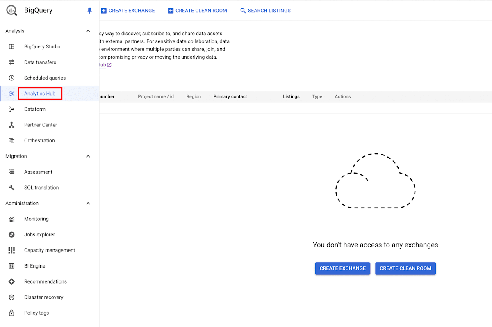Click the Assessment list icon
492x327 pixels.
[11, 172]
